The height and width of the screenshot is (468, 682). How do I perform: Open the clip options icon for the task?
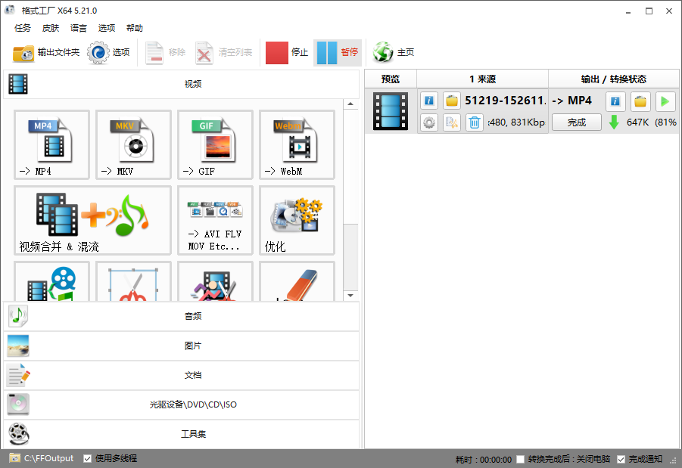click(x=452, y=122)
